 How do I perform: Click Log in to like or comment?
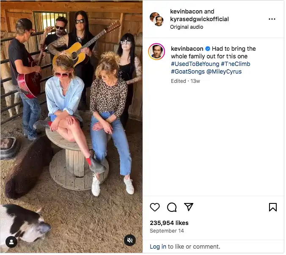pos(158,247)
